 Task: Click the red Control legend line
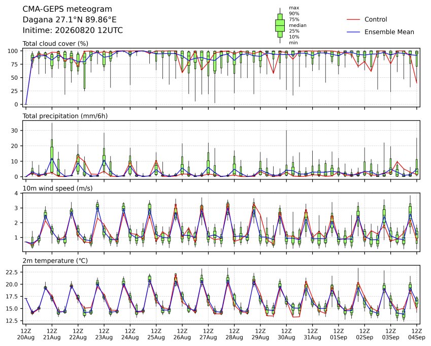[x=353, y=19]
